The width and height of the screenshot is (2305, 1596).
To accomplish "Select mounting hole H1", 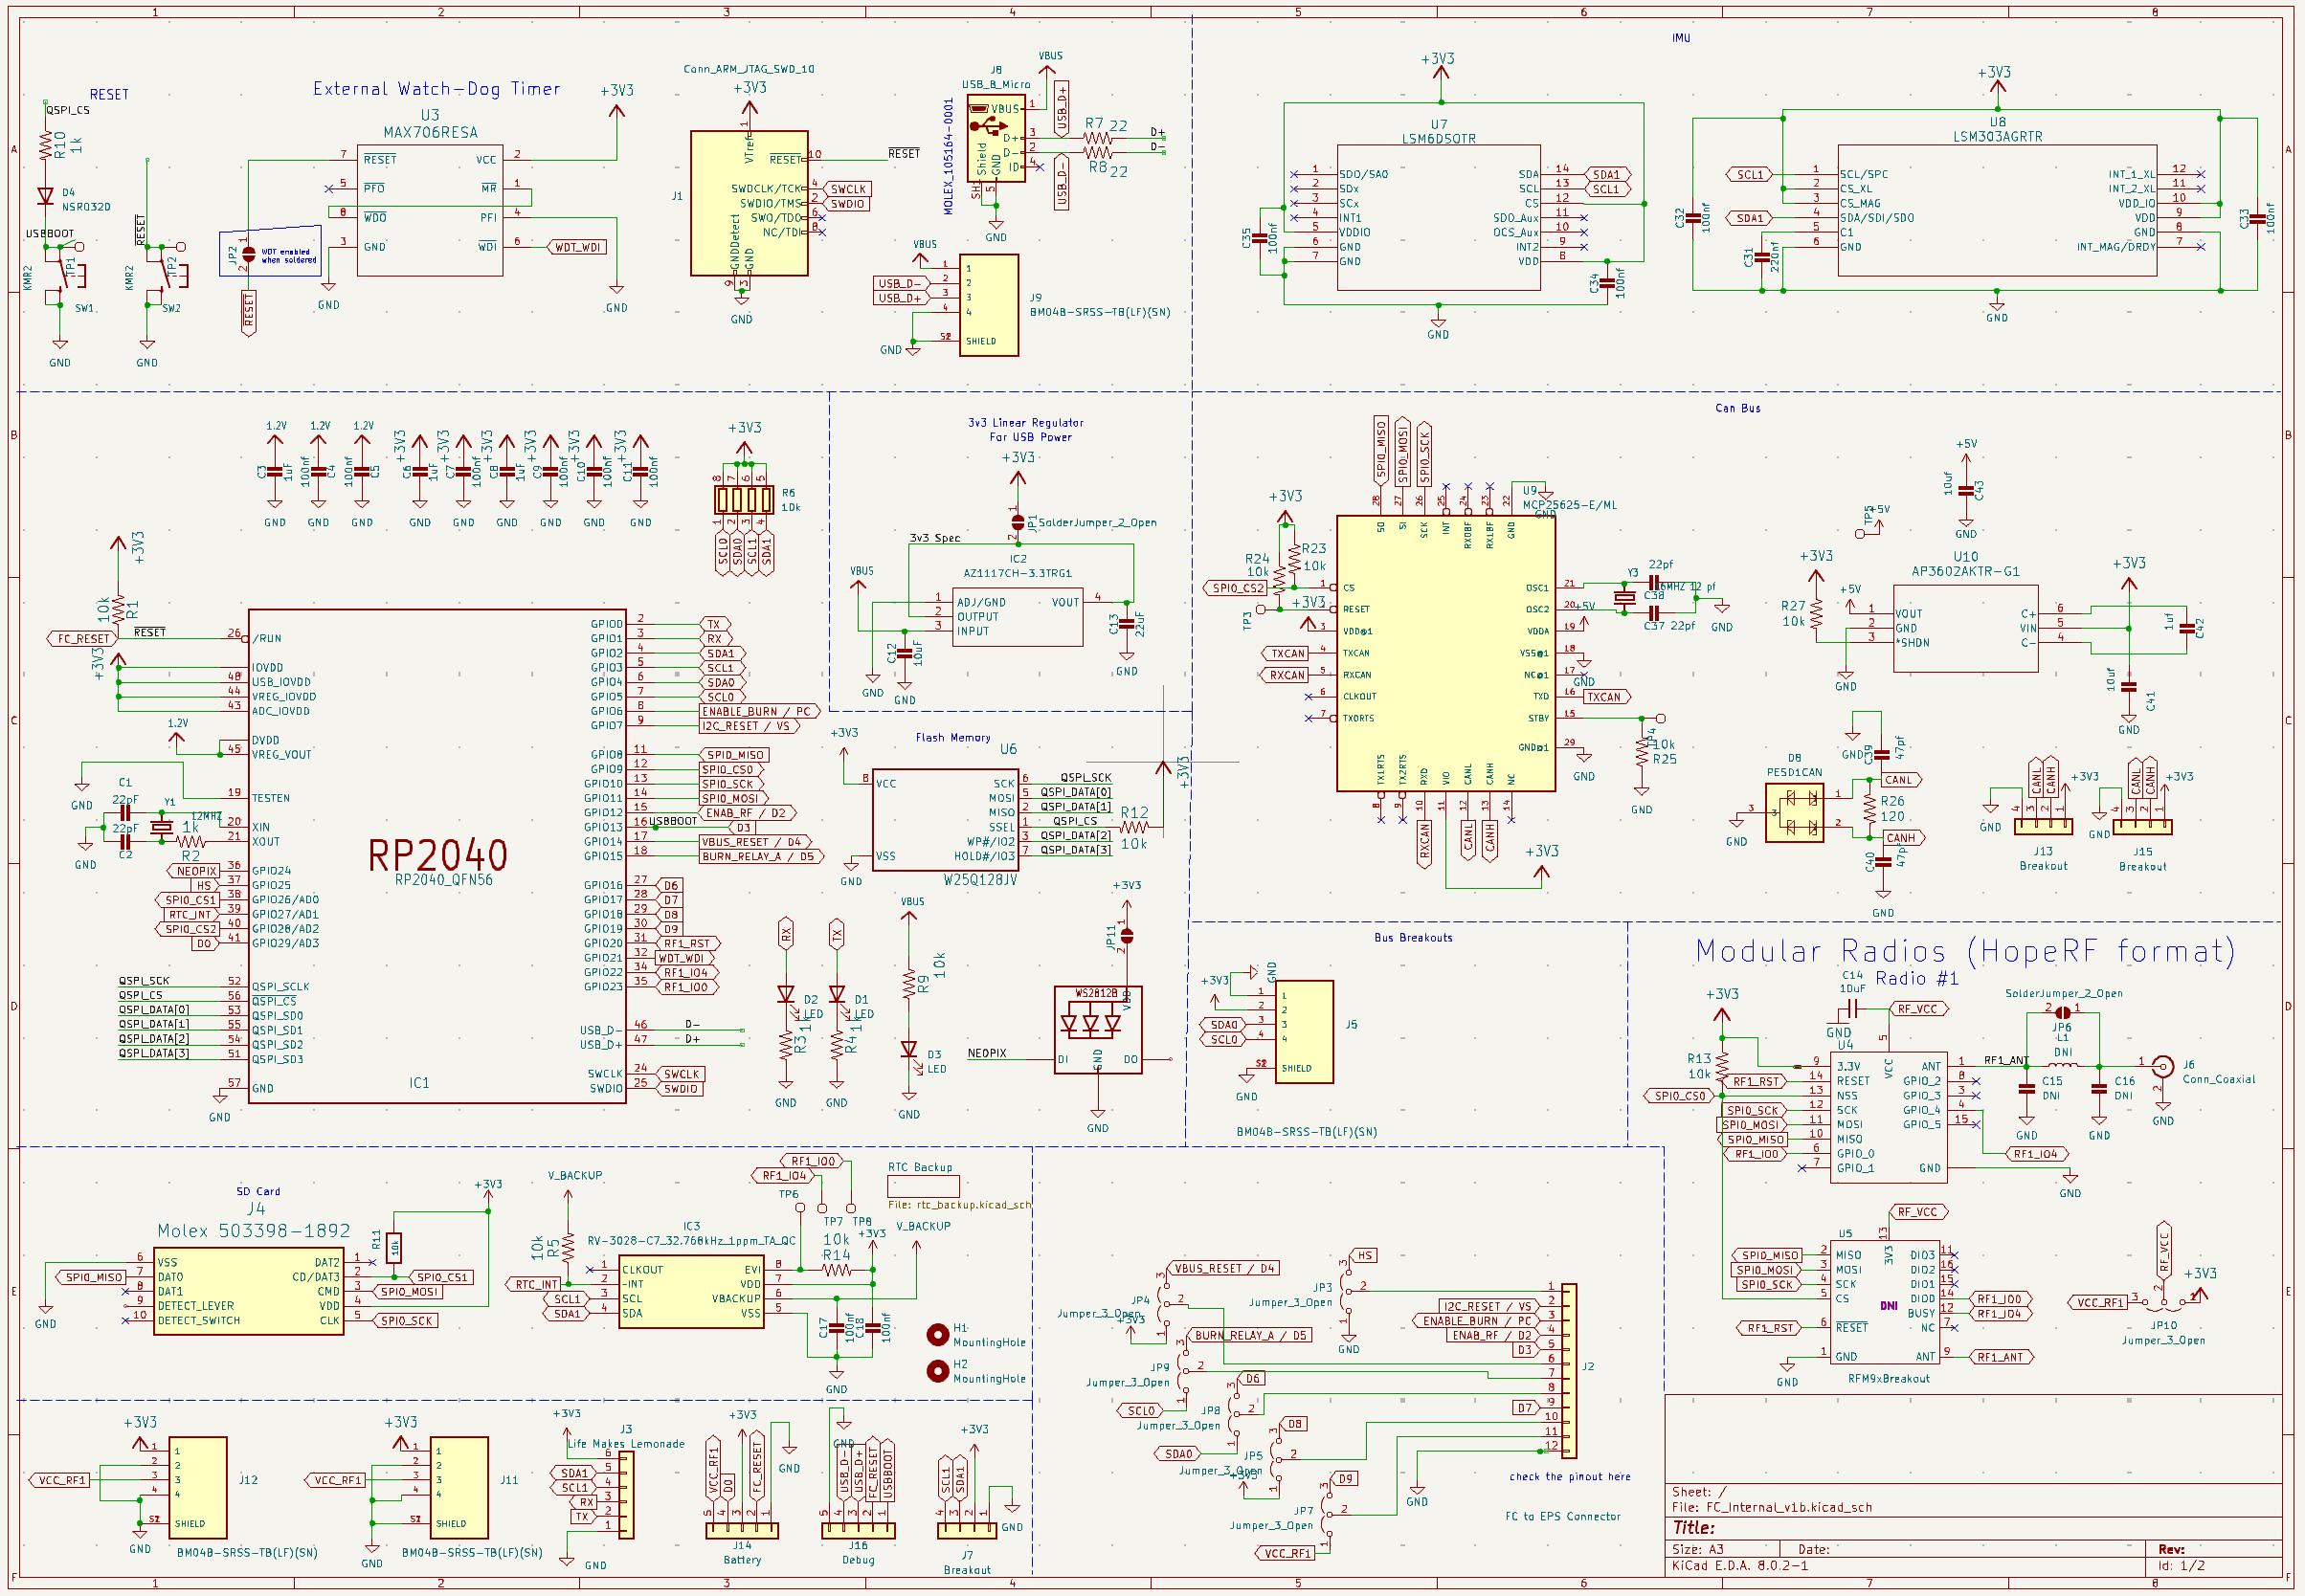I will click(x=937, y=1334).
